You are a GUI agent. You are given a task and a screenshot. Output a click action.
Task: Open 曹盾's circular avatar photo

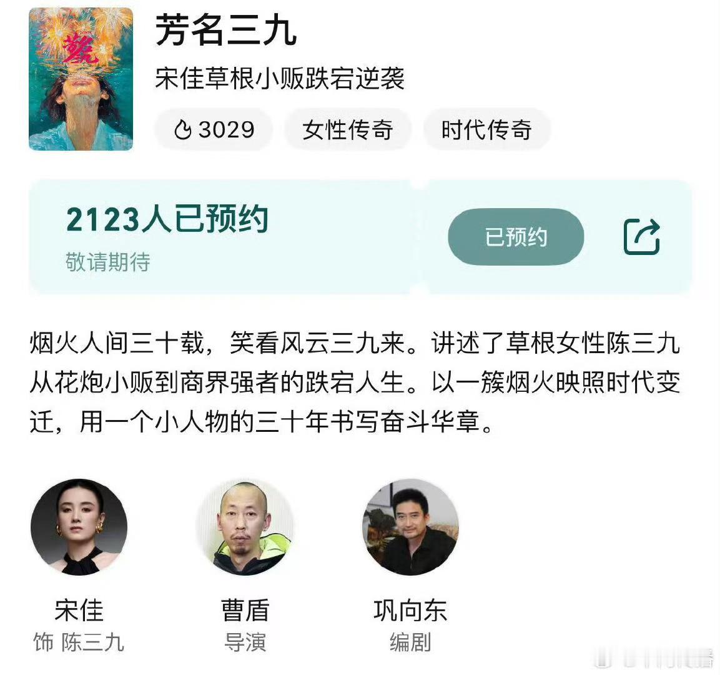pos(245,527)
